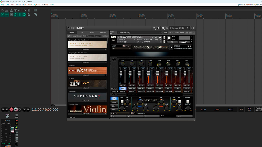Create a new project via toolbar icon

(x=3, y=10)
